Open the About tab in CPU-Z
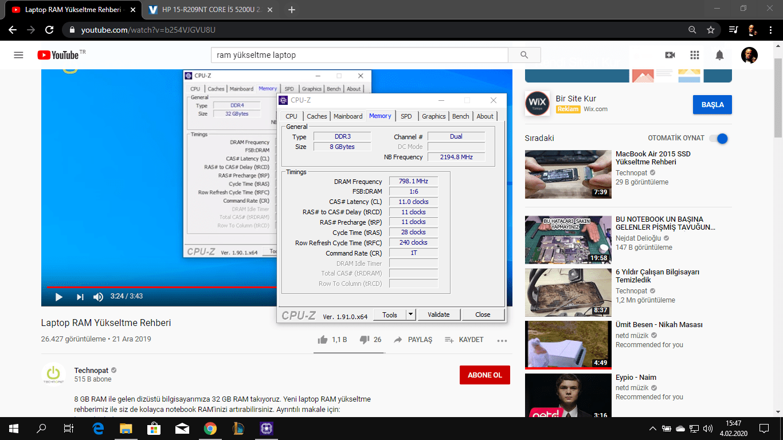This screenshot has height=440, width=783. (485, 116)
